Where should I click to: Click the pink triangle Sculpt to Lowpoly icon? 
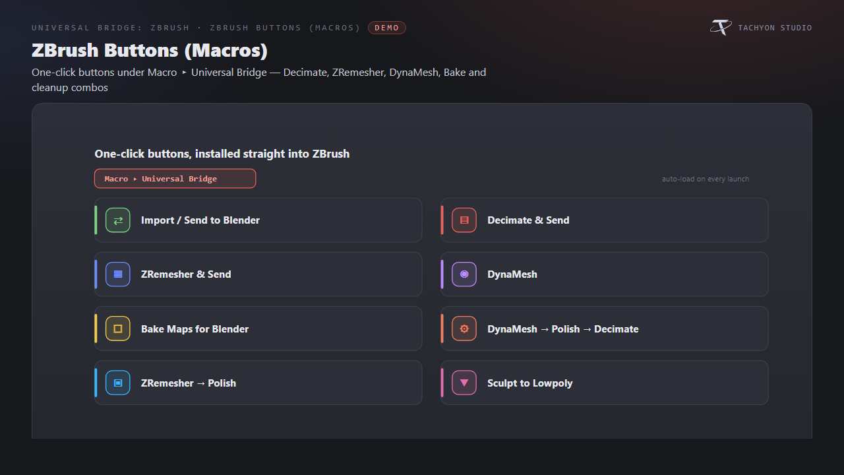(464, 383)
